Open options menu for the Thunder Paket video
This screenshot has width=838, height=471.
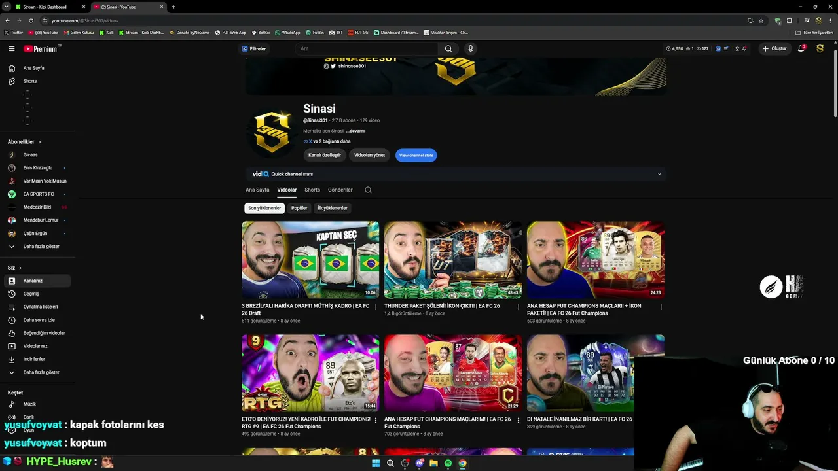(x=519, y=307)
